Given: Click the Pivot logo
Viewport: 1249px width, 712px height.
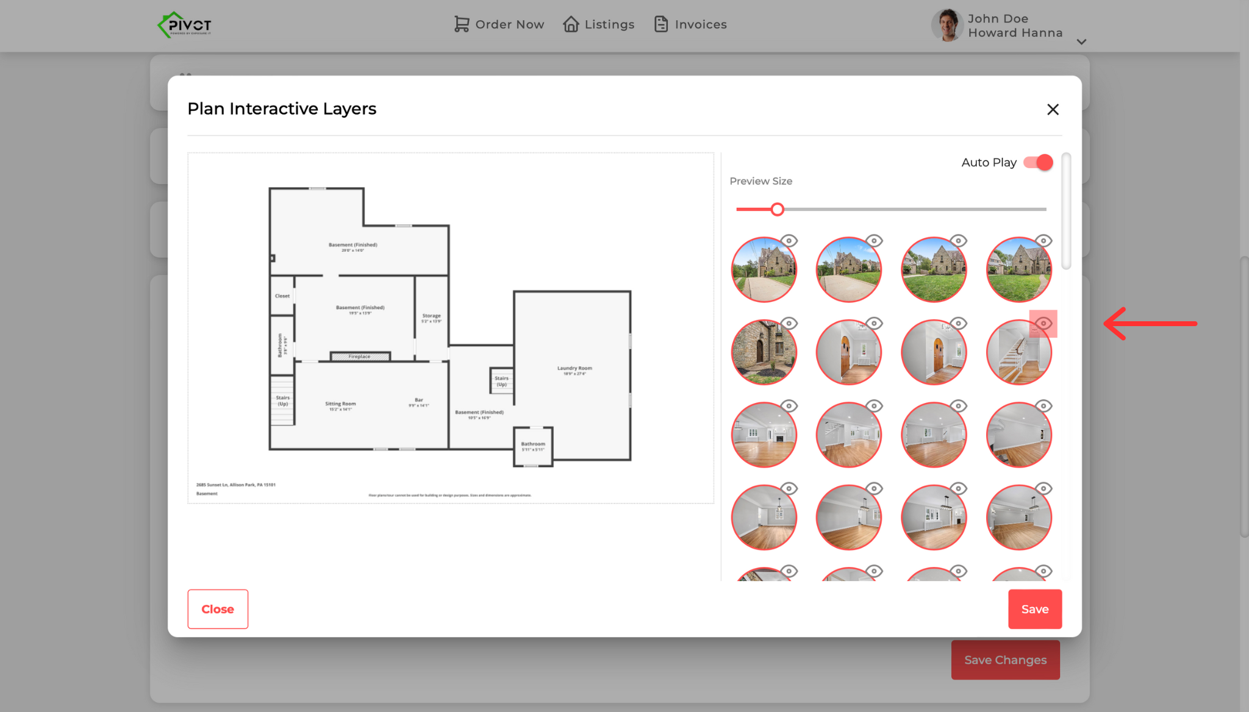Looking at the screenshot, I should coord(184,25).
